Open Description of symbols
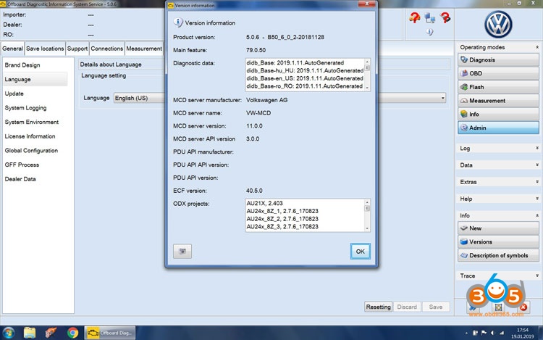 click(498, 255)
